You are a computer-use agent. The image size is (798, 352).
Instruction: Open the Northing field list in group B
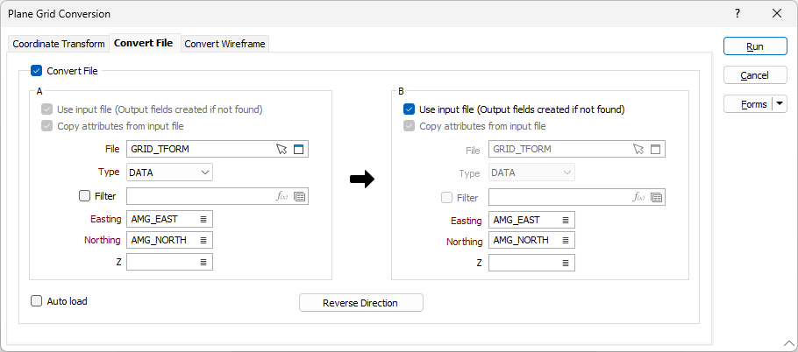[x=566, y=240]
